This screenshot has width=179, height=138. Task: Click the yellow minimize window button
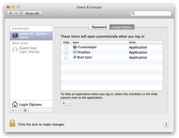point(13,7)
